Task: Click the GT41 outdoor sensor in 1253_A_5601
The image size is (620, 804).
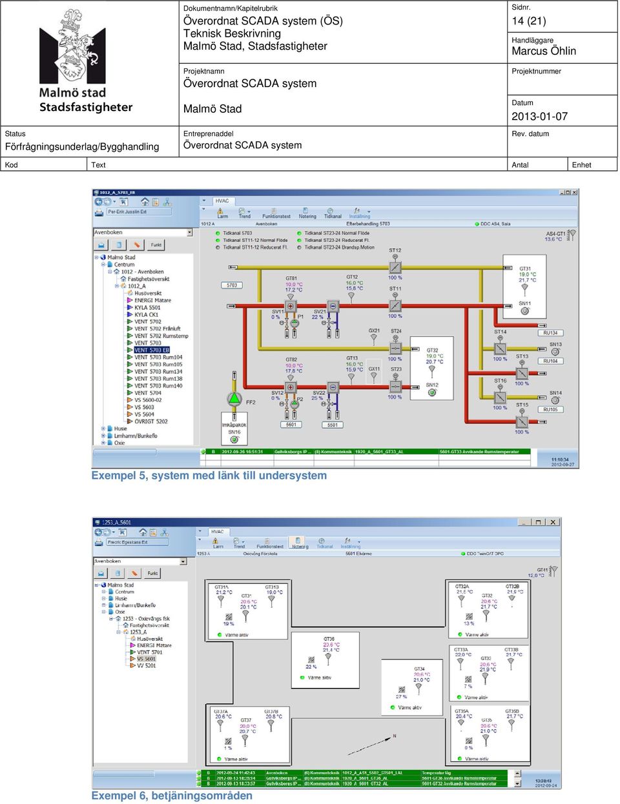Action: click(x=553, y=571)
